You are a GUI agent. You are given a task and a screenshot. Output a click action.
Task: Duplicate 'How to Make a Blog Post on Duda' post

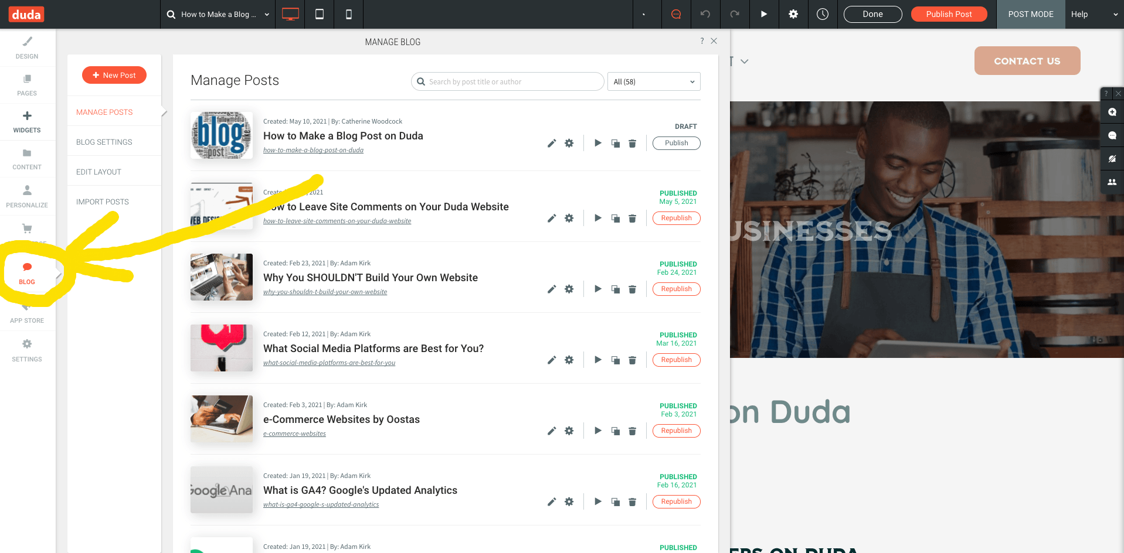pyautogui.click(x=616, y=143)
